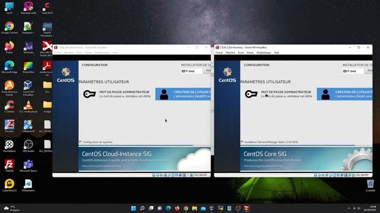Screen dimensions: 380x213
Task: Launch PhotoFiltre from the desktop
Action: coord(28,67)
